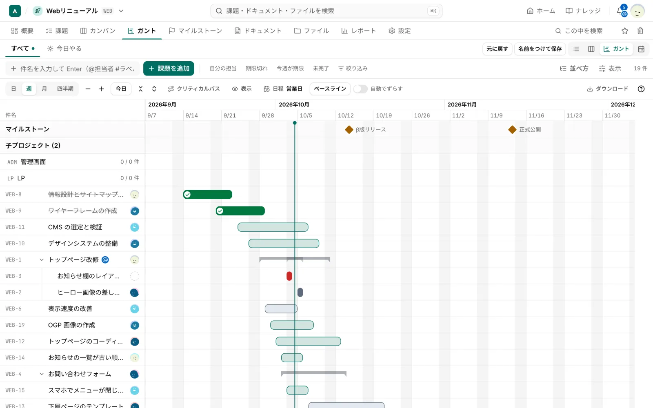Select the 月 scale option
The width and height of the screenshot is (653, 408).
tap(44, 89)
